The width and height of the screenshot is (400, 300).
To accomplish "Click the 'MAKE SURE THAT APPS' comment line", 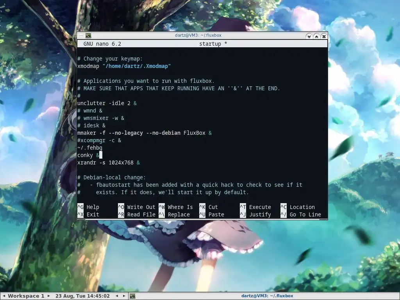I will (x=179, y=88).
